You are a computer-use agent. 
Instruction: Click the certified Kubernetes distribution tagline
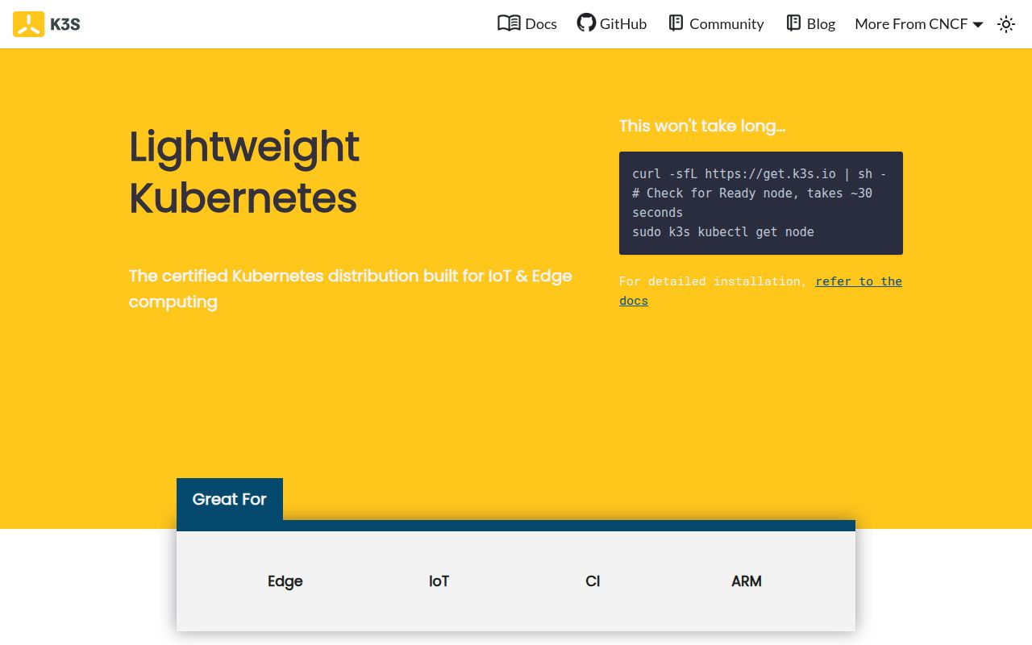pos(351,289)
